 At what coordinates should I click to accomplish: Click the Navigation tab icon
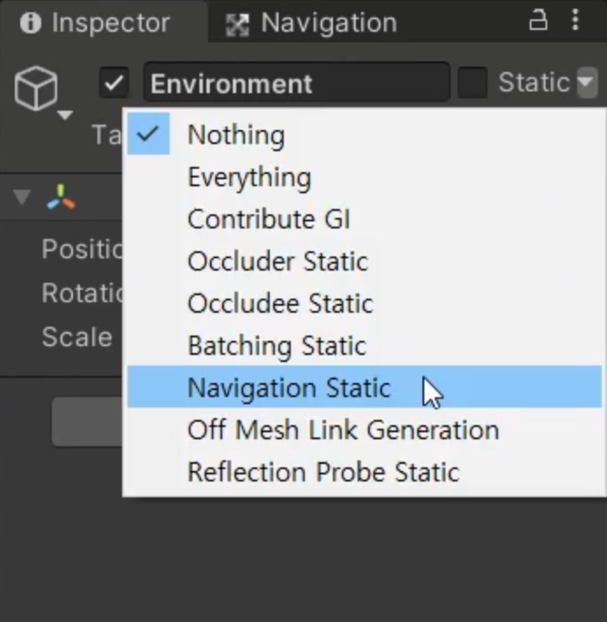pyautogui.click(x=237, y=24)
